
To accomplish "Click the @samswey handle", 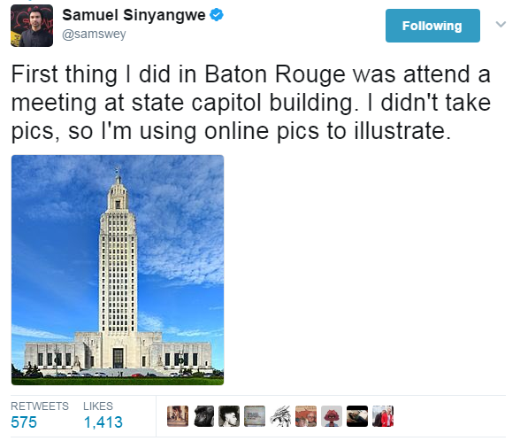I will [94, 34].
